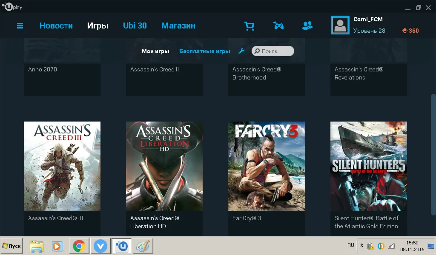Click the Corni_FCM username
This screenshot has width=436, height=255.
pyautogui.click(x=369, y=19)
